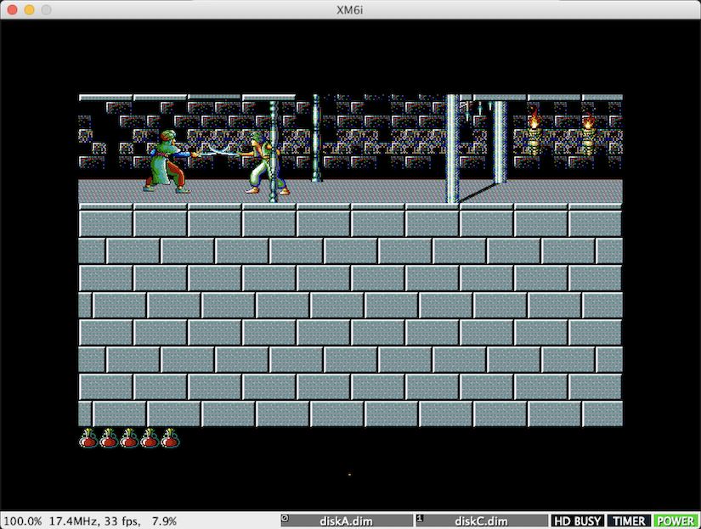Click the last red health potion icon
This screenshot has width=701, height=529.
tap(170, 438)
